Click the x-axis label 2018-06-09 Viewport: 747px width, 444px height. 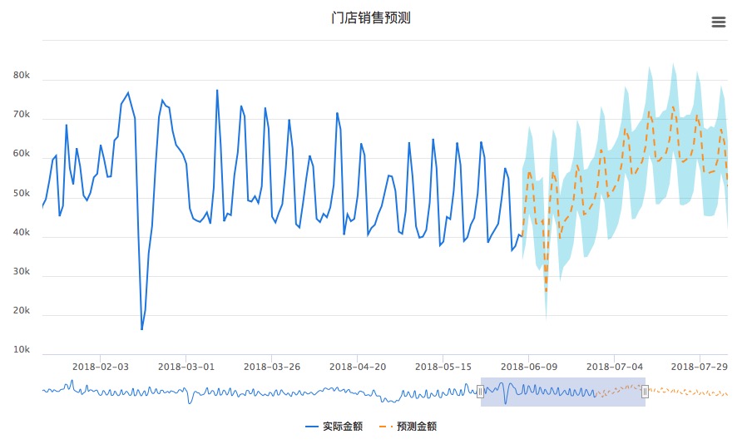pyautogui.click(x=529, y=367)
